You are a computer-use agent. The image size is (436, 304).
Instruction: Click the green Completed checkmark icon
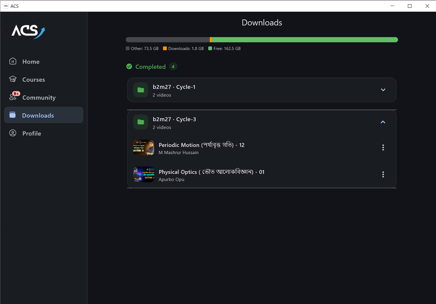click(x=129, y=66)
